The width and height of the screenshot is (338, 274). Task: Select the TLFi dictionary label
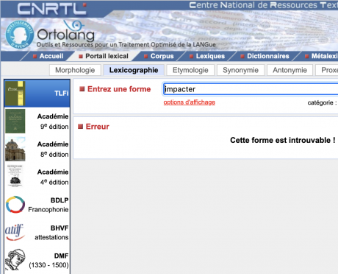pos(62,94)
